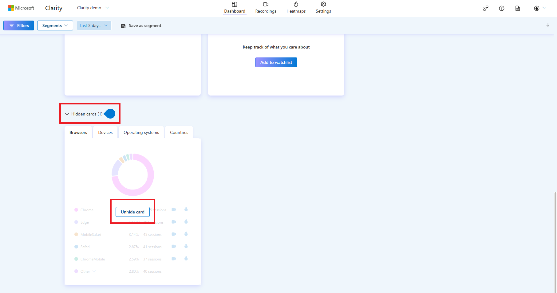Open the help question mark icon

[x=502, y=8]
